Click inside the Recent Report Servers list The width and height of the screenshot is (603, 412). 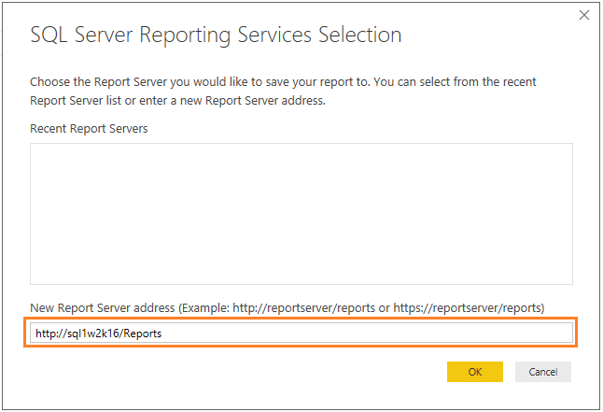(x=301, y=214)
